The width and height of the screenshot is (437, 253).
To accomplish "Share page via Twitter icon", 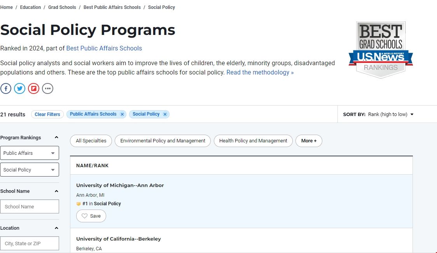I will tap(20, 88).
